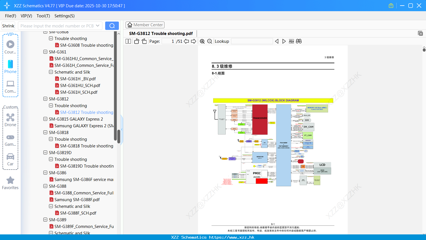Image resolution: width=426 pixels, height=240 pixels.
Task: Go to the previous page
Action: (186, 41)
